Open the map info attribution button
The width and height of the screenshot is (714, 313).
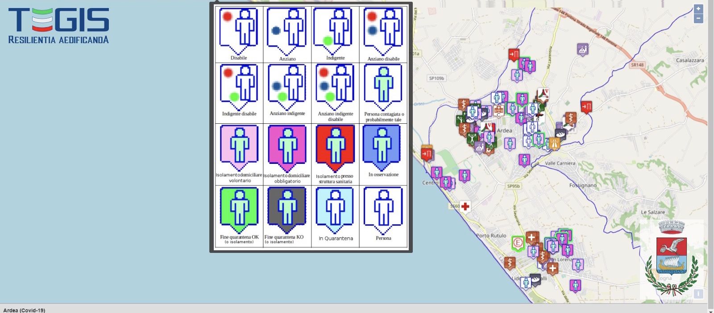click(698, 294)
